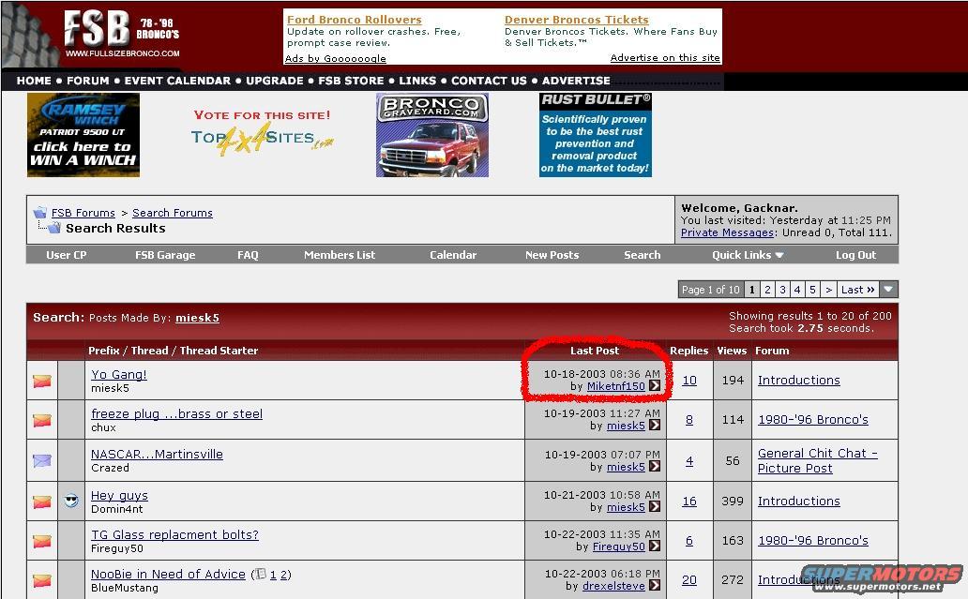Open CONTACT US in top navigation
968x599 pixels.
(489, 81)
